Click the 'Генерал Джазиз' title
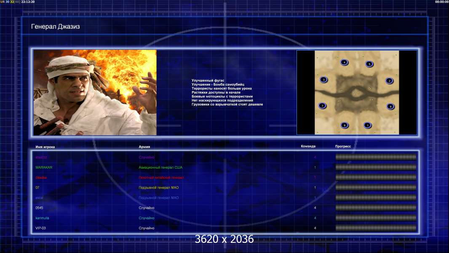 point(55,27)
